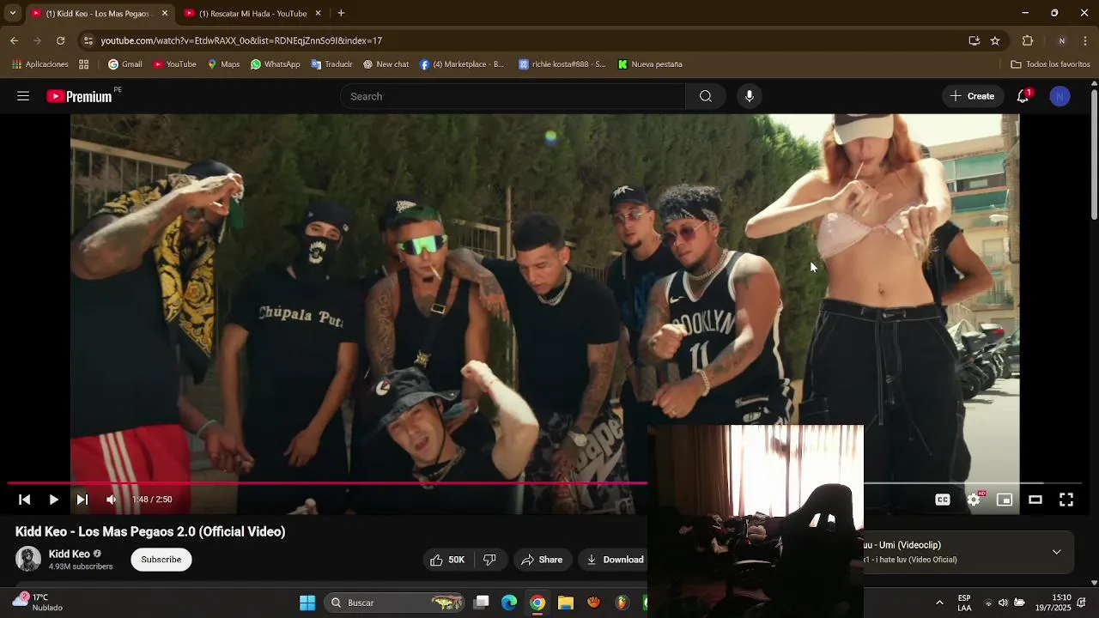The image size is (1099, 618).
Task: Close the Kidd Keo tab
Action: pos(165,14)
